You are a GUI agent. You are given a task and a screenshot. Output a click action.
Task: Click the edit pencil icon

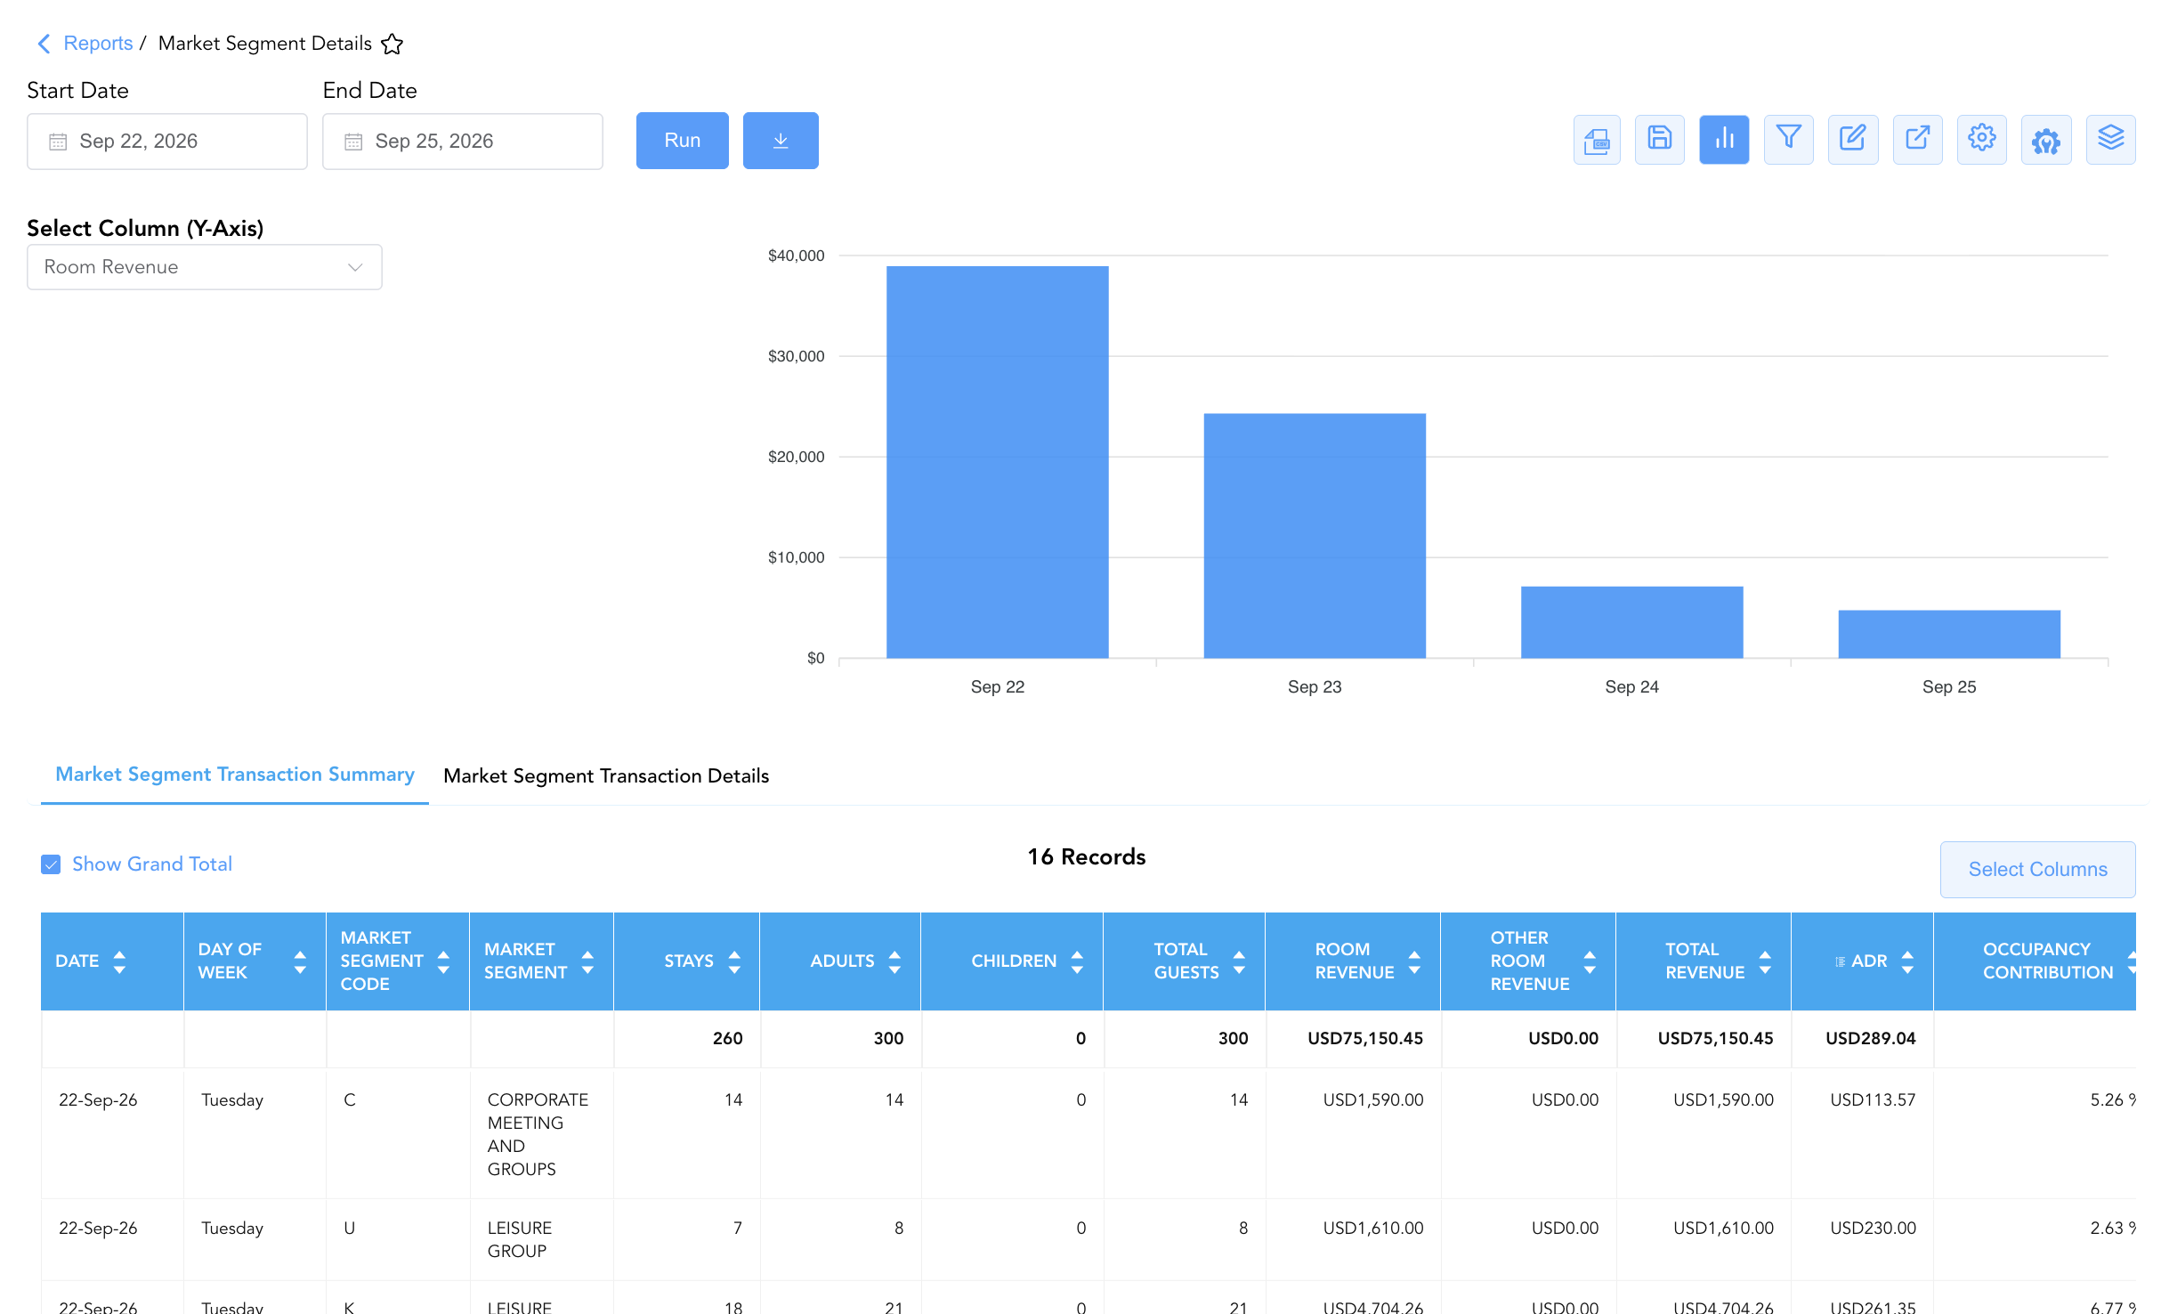(x=1853, y=140)
